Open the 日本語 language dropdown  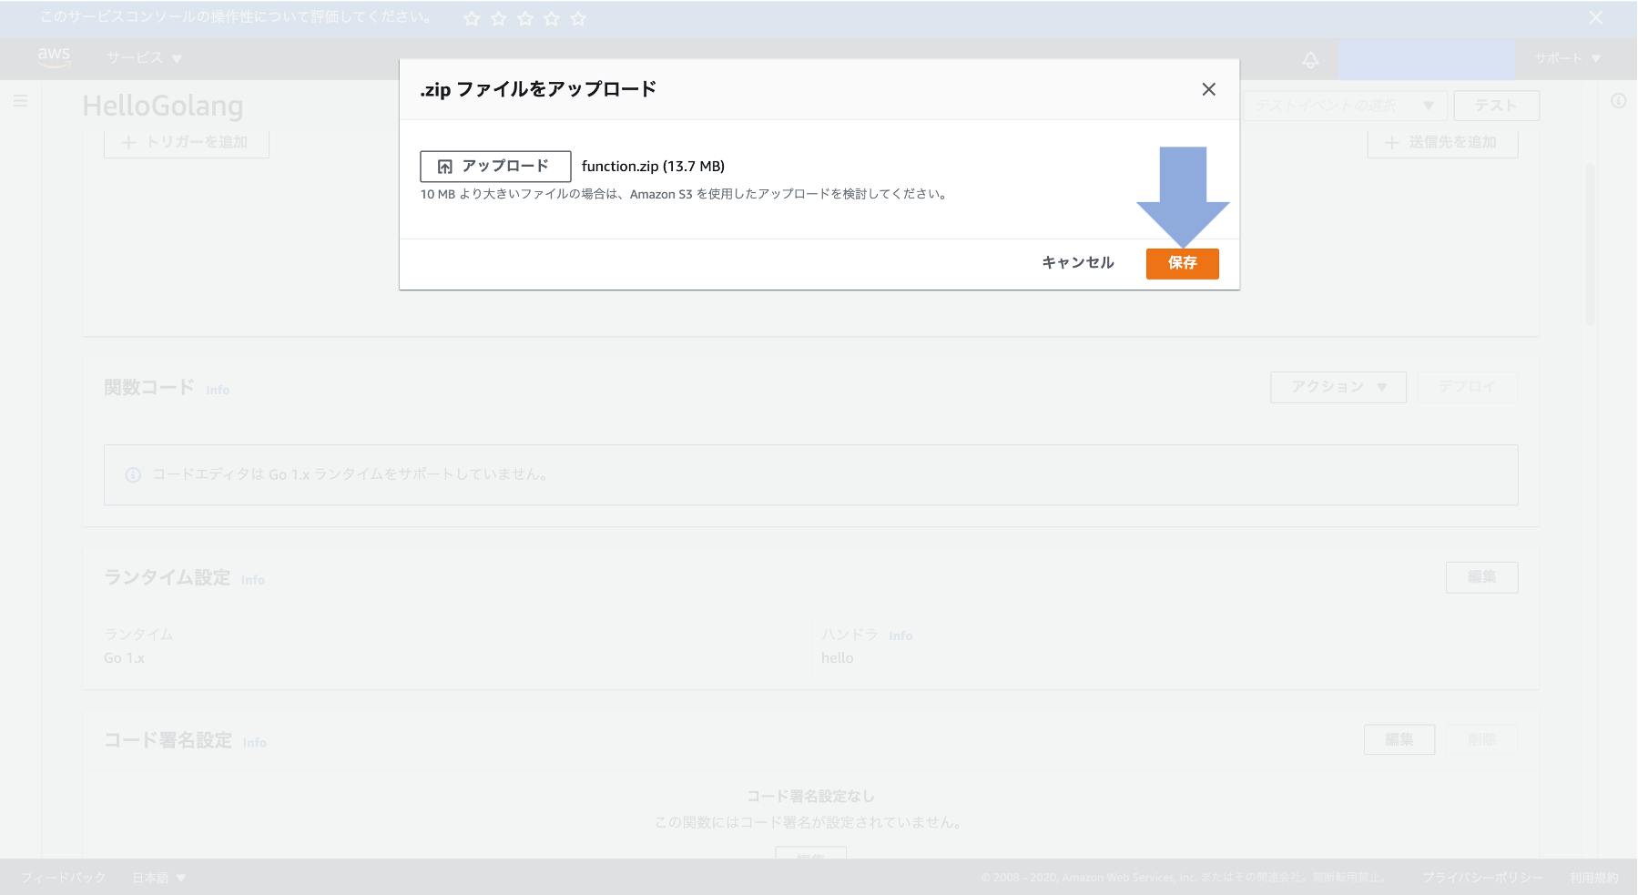[x=158, y=878]
